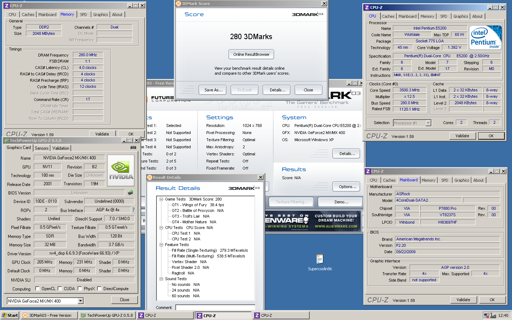The image size is (512, 320).
Task: Collapse the Feature Tests tree node
Action: [x=161, y=245]
